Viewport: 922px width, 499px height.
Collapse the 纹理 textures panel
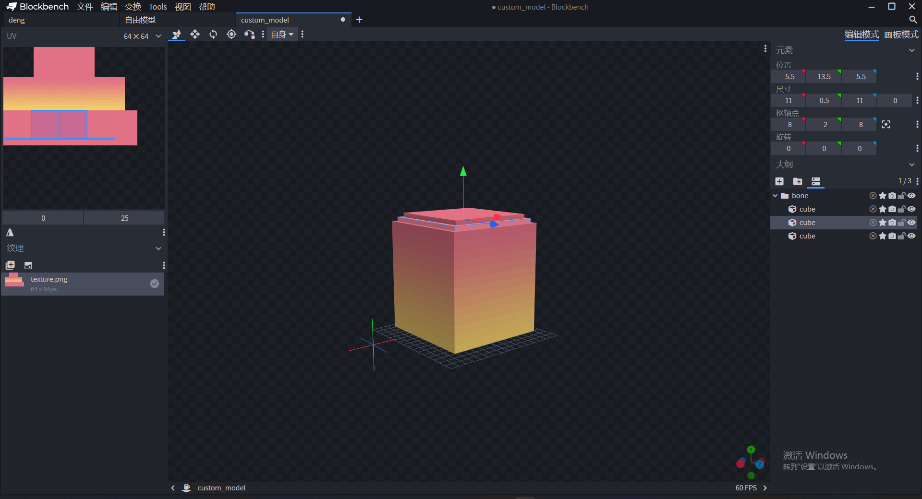pyautogui.click(x=158, y=249)
